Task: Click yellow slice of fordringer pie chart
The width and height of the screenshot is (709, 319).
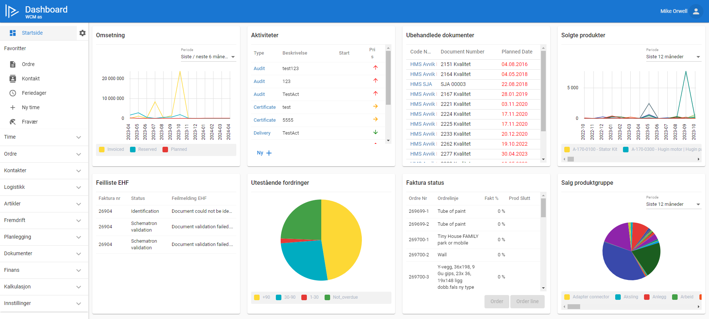Action: coord(342,240)
